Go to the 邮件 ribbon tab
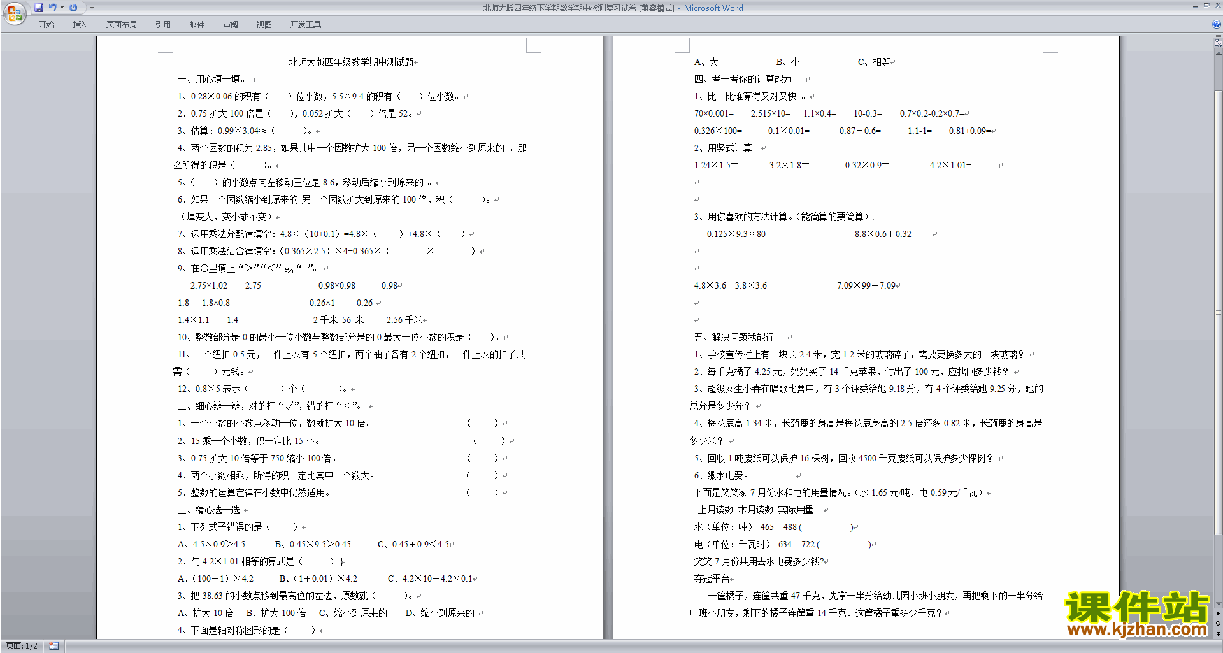 coord(197,25)
